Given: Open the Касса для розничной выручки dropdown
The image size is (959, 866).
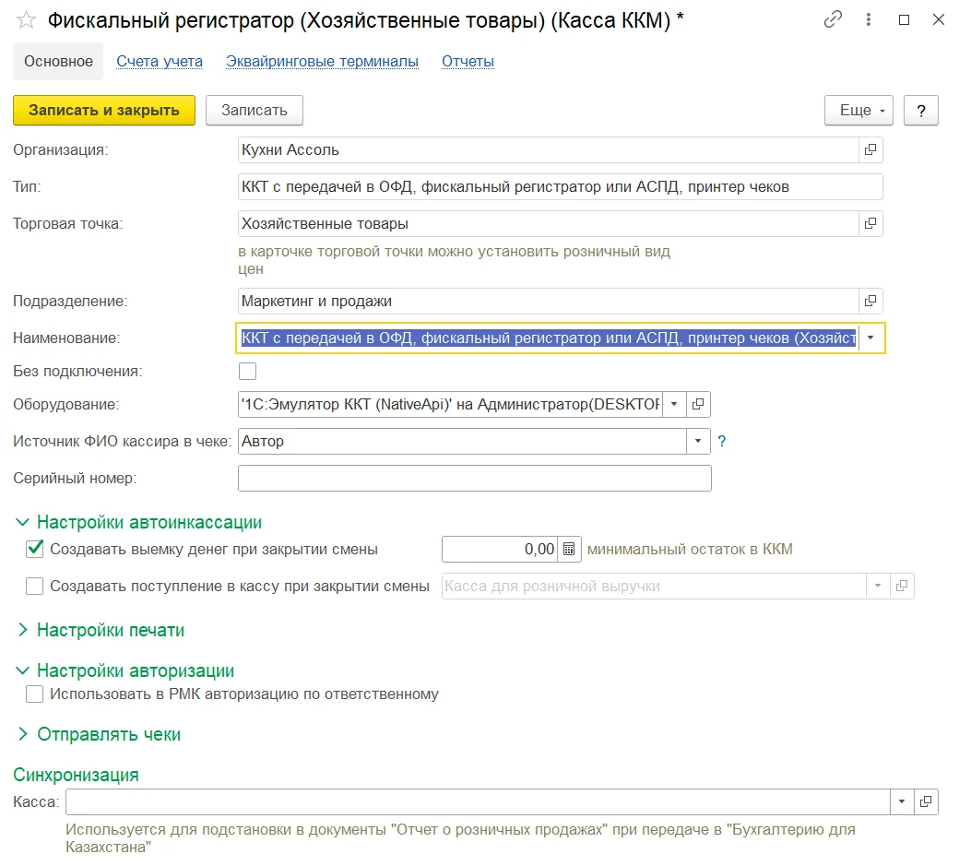Looking at the screenshot, I should click(x=878, y=586).
